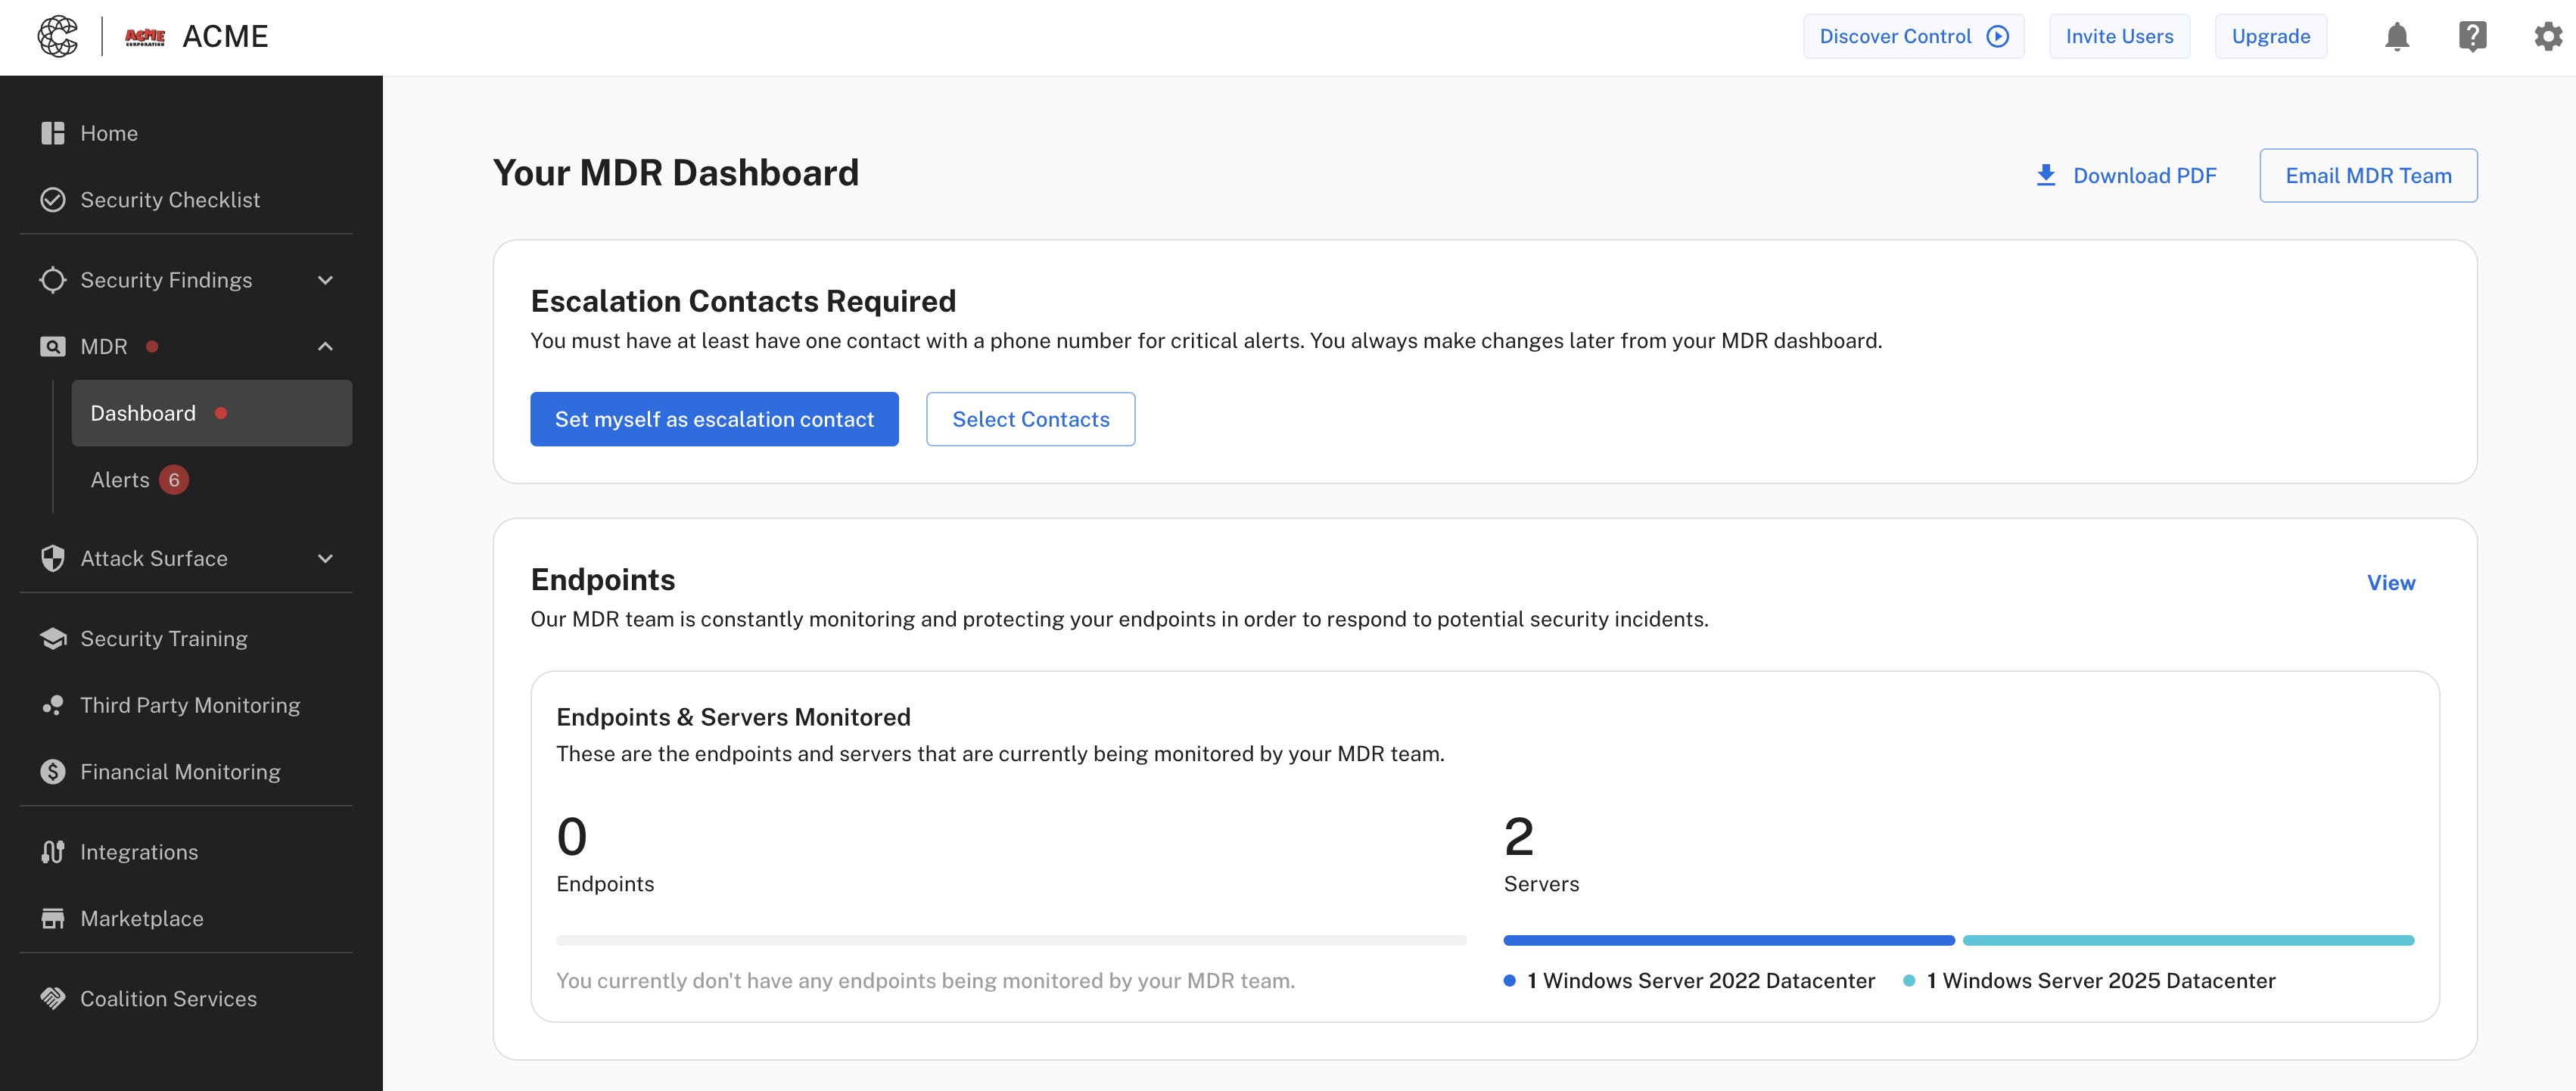
Task: Click the Security Findings crosshair icon
Action: [x=53, y=280]
